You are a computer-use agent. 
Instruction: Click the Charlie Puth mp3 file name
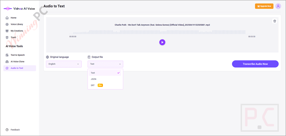tap(162, 25)
